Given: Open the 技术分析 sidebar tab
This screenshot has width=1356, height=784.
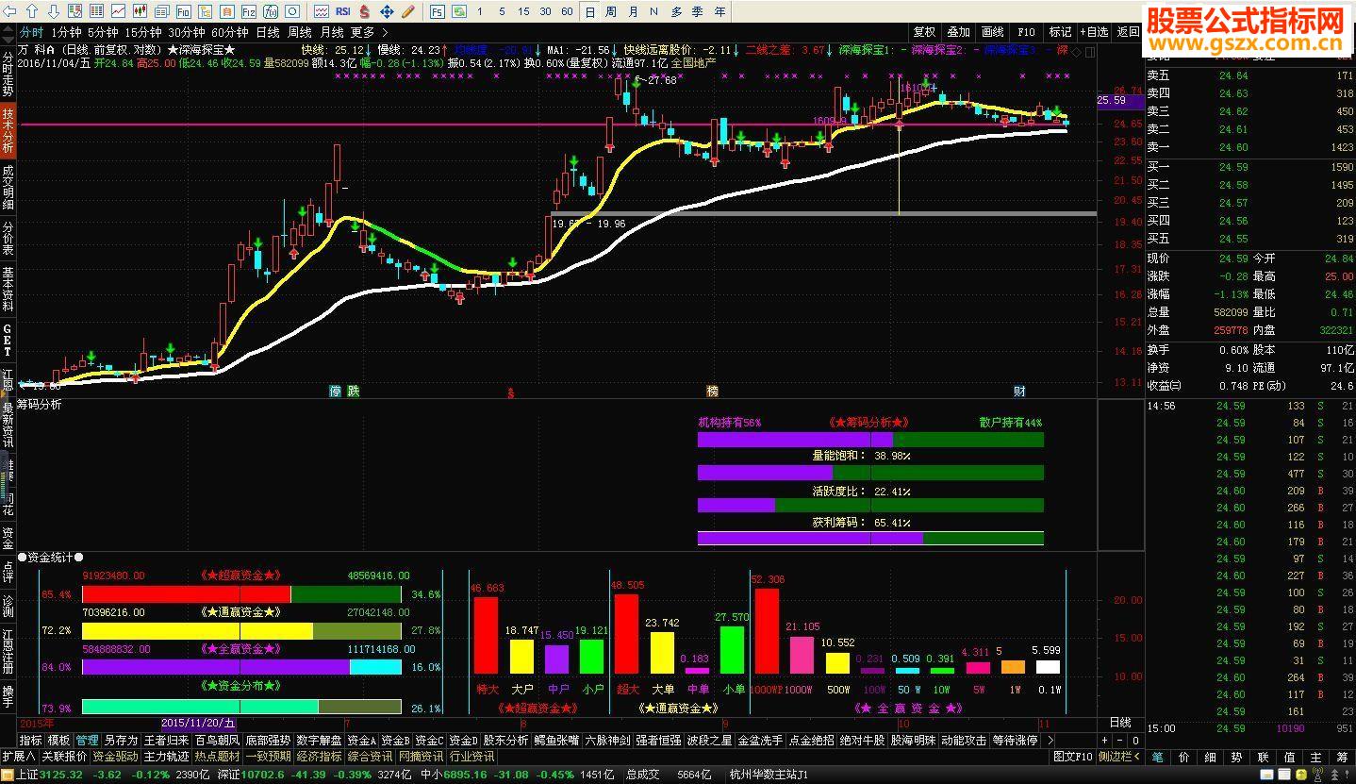Looking at the screenshot, I should coord(8,130).
